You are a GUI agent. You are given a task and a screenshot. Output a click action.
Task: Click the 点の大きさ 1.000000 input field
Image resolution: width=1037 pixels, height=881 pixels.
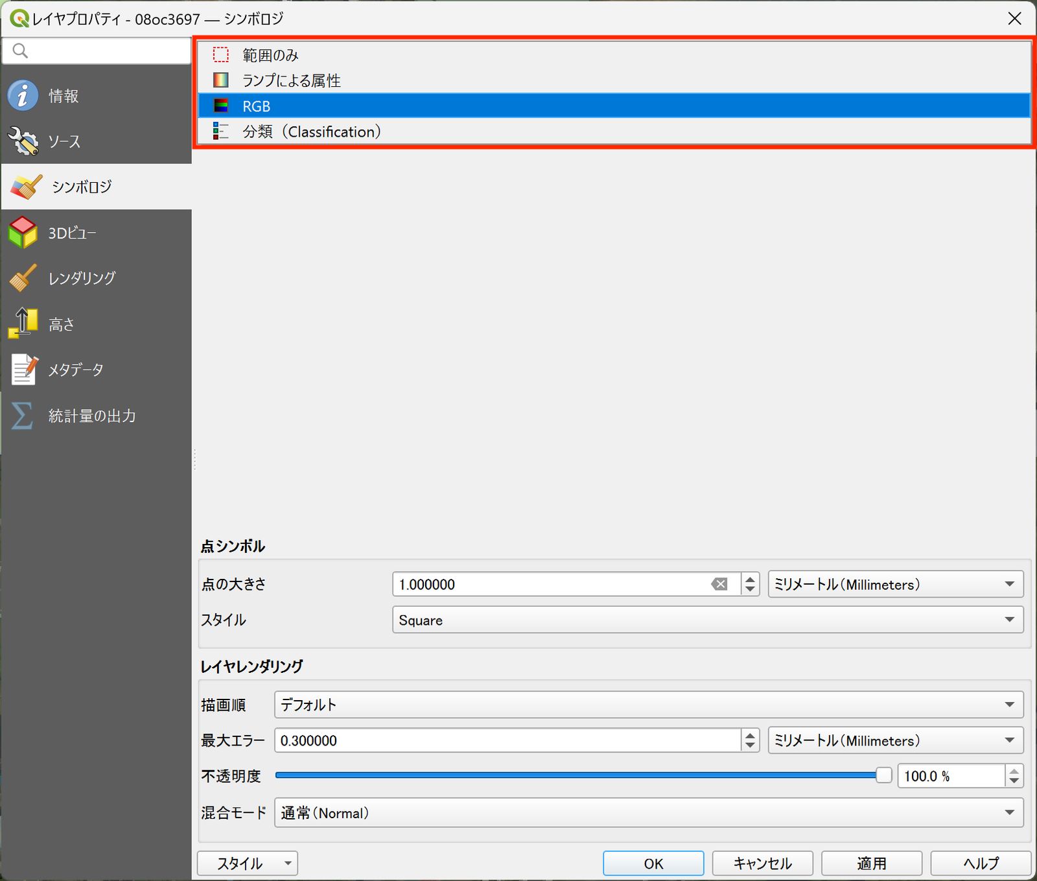(x=567, y=584)
